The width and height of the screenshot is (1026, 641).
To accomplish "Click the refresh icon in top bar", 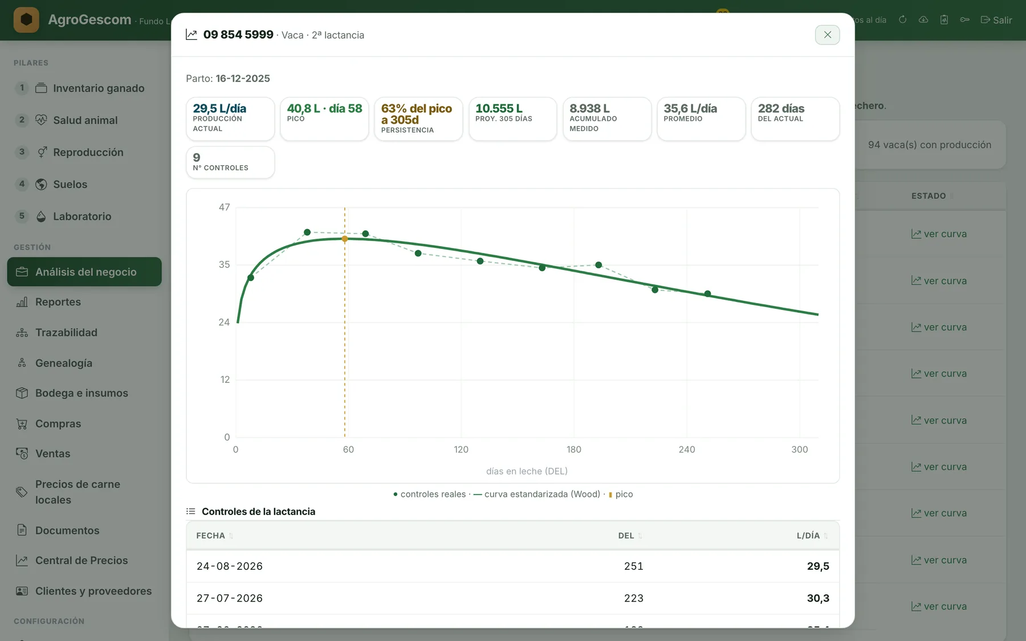I will coord(903,19).
